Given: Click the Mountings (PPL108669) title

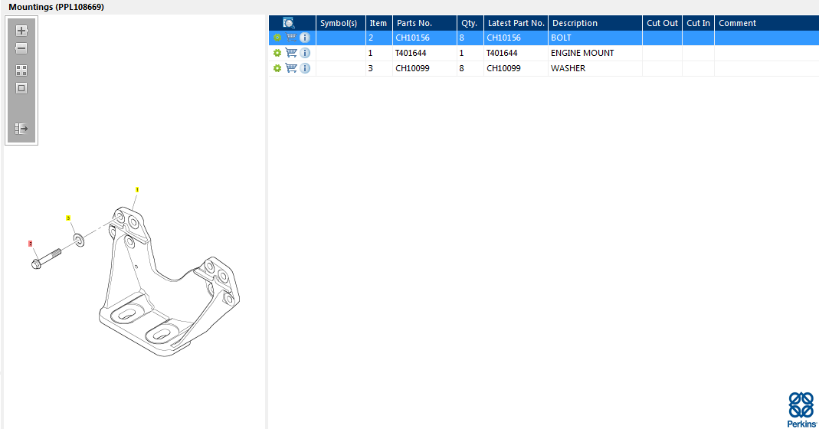Looking at the screenshot, I should point(56,7).
